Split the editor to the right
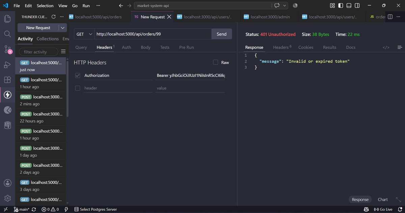This screenshot has height=213, width=405. click(390, 17)
